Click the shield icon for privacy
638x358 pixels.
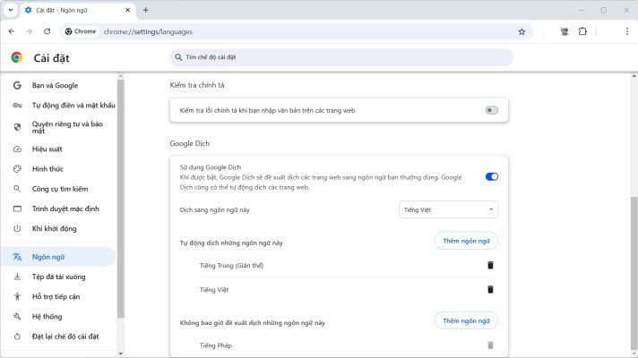[x=17, y=127]
